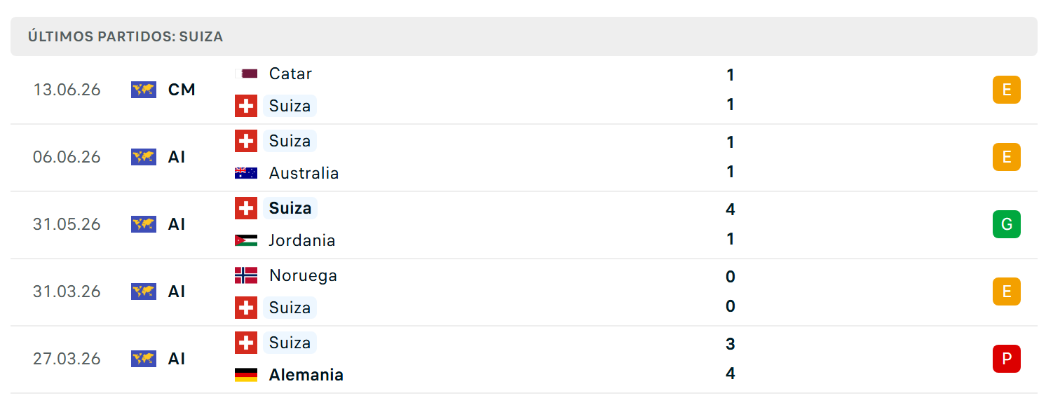Click E badge for Catar match
This screenshot has height=405, width=1046.
(1007, 90)
